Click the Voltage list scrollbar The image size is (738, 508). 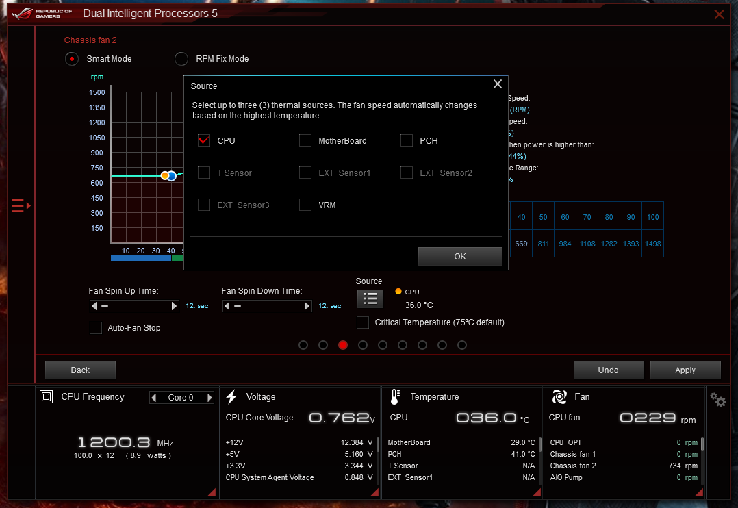(x=377, y=444)
